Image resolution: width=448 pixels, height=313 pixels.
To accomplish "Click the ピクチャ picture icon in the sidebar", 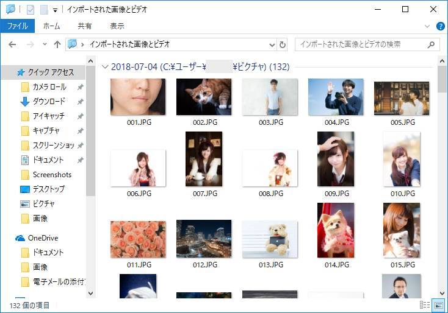I will point(25,204).
